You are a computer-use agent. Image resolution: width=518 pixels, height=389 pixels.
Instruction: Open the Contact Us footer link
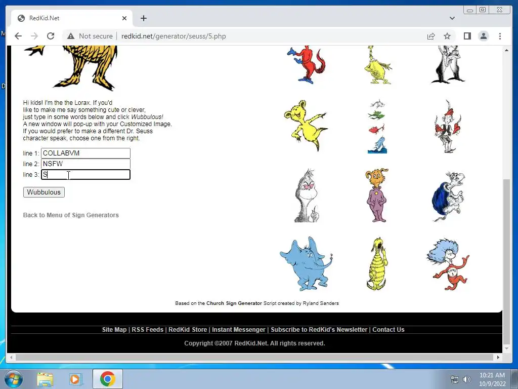[388, 329]
